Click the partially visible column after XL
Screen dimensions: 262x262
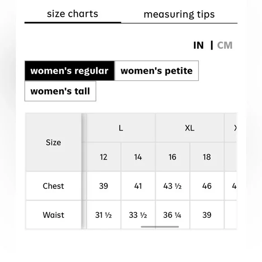click(230, 128)
